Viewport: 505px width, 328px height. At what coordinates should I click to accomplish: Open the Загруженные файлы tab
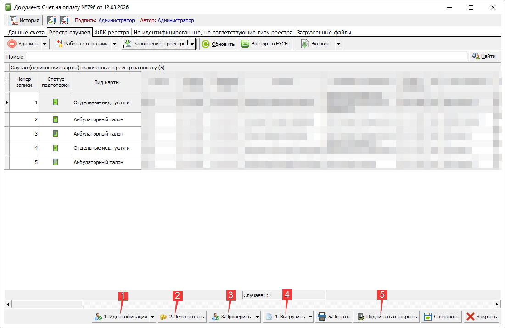coord(324,33)
